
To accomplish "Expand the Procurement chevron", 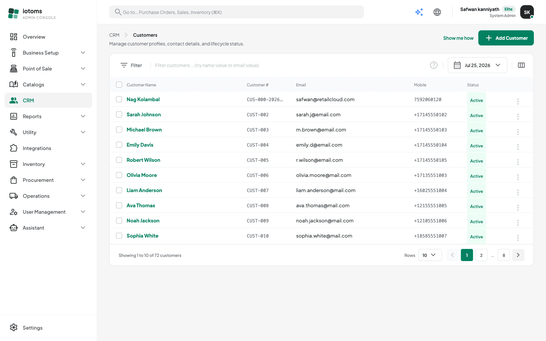I will (83, 180).
